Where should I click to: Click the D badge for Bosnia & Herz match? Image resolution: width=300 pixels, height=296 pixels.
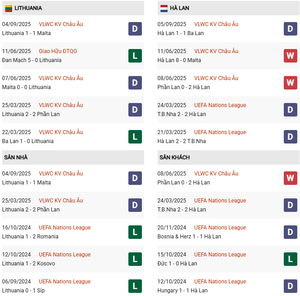coord(290,232)
